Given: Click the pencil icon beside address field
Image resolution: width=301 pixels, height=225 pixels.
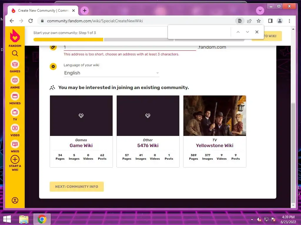Looking at the screenshot, I should [x=53, y=47].
